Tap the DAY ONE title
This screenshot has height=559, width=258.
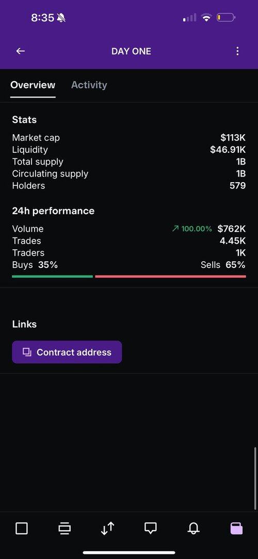tap(131, 51)
